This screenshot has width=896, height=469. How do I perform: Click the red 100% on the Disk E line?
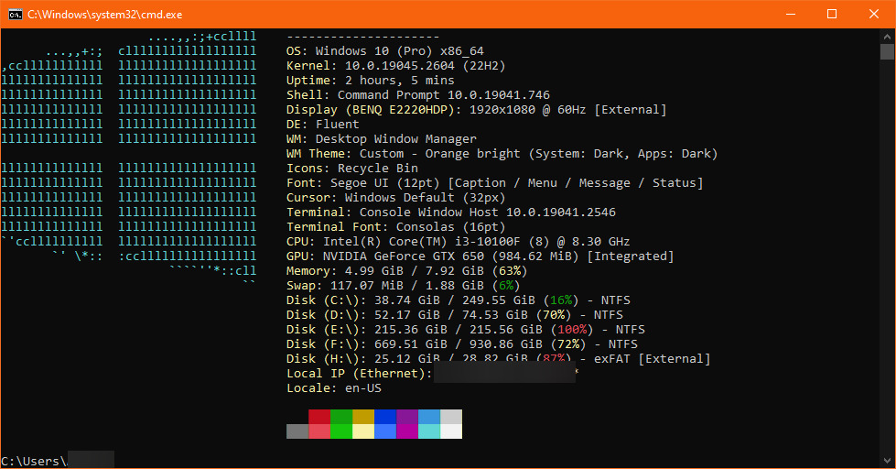point(571,329)
